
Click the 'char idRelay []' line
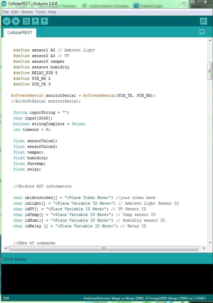pos(80,226)
